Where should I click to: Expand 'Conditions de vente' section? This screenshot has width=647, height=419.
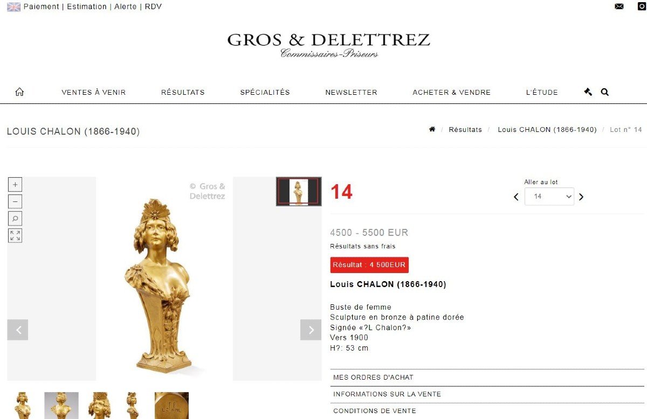click(487, 411)
